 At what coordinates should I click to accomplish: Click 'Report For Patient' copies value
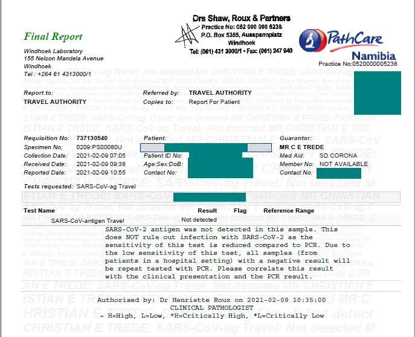[214, 102]
